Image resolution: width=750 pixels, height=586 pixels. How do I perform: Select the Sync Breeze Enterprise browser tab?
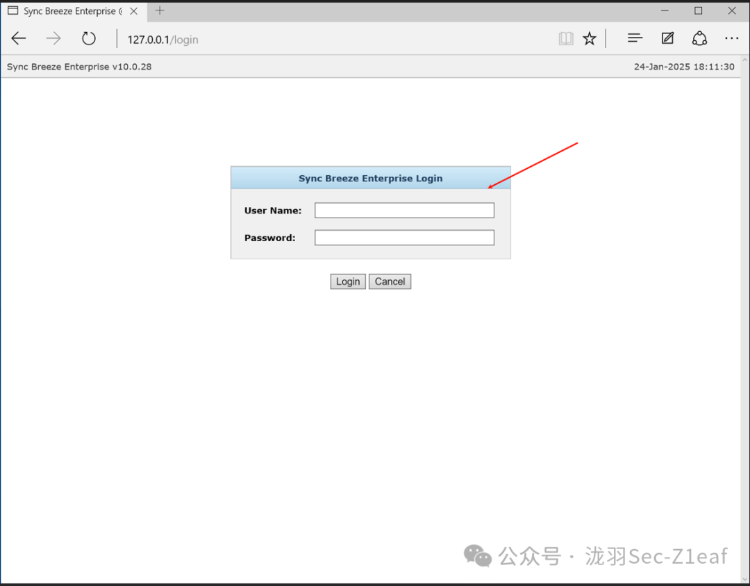73,11
